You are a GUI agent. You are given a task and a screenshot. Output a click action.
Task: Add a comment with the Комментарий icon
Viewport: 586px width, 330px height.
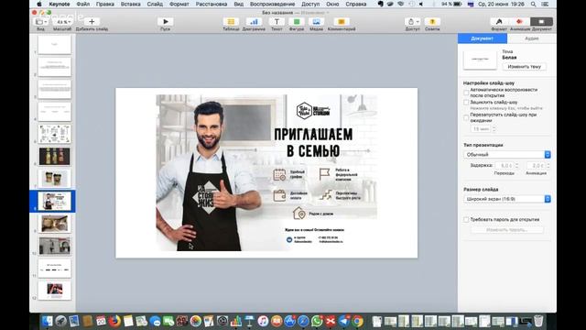pos(342,22)
